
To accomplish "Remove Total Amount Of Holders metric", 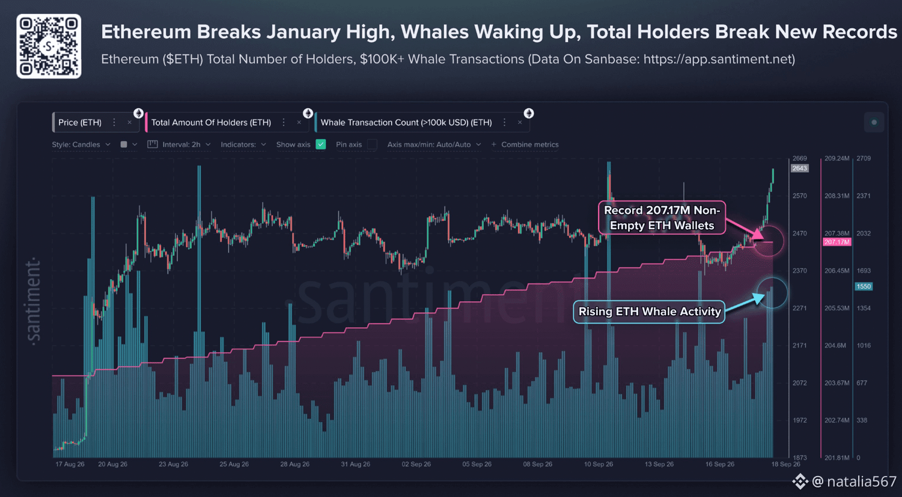I will point(299,122).
